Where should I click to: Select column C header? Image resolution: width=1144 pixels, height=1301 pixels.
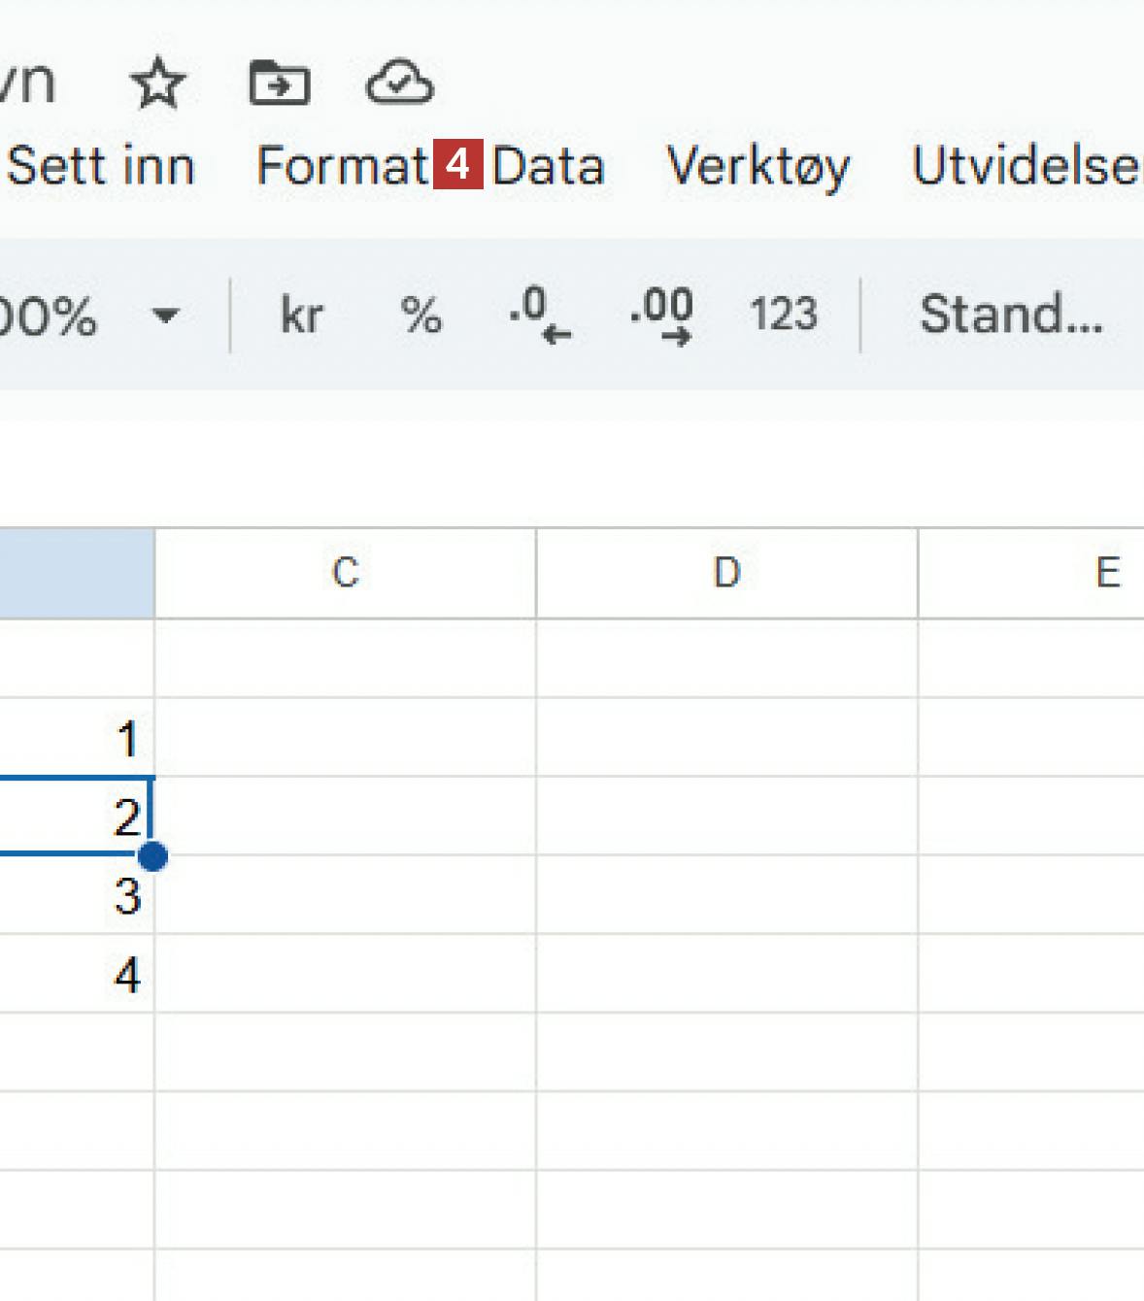345,573
